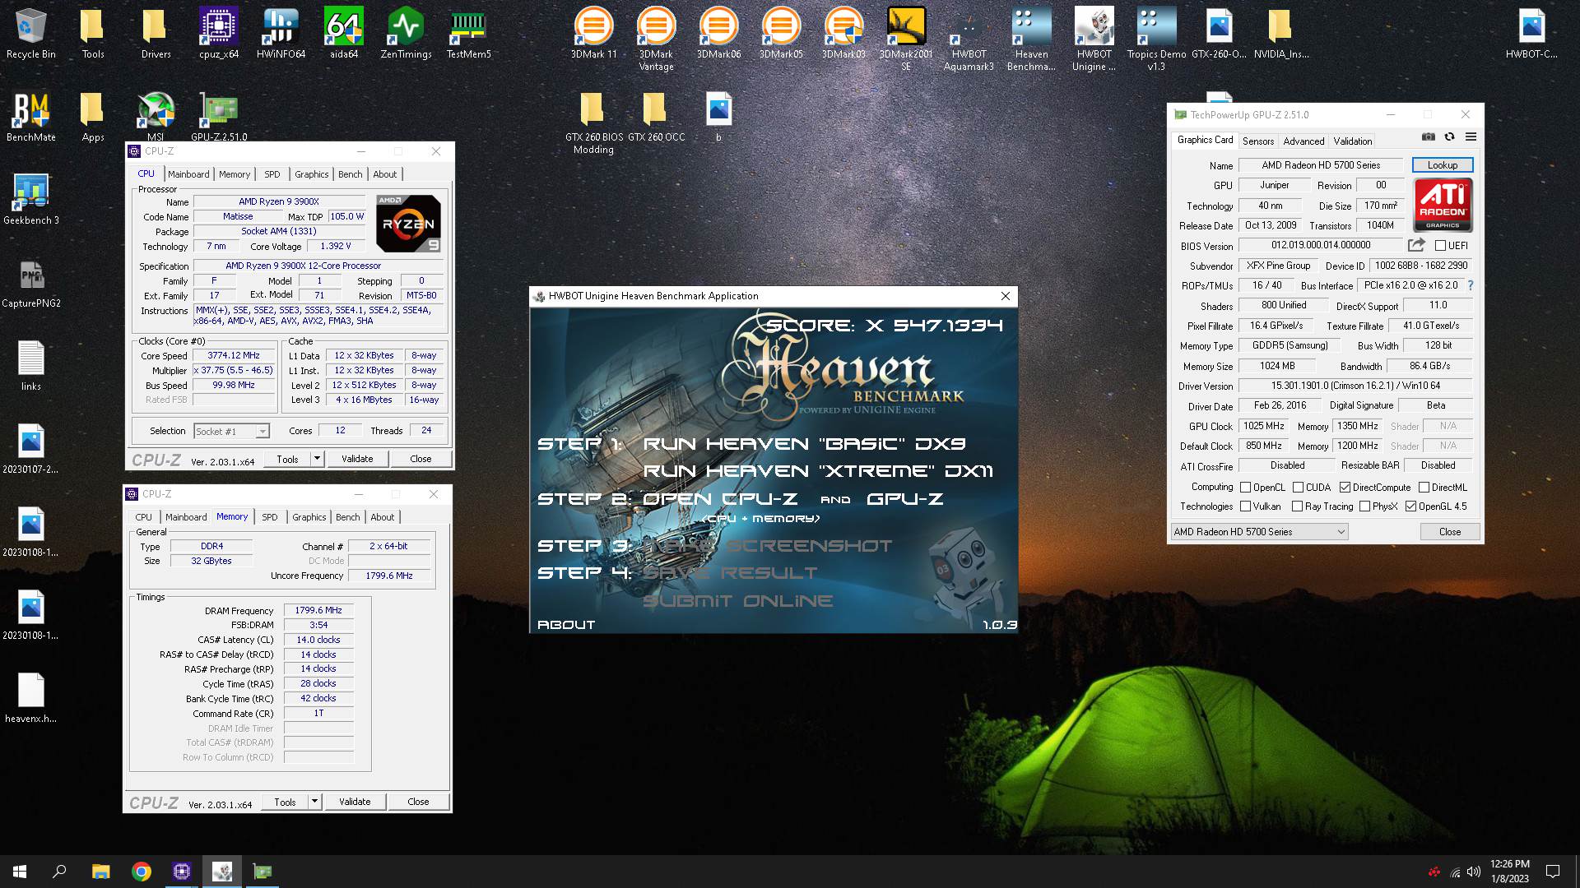Toggle DirectCompute checkbox in GPU-Z
The width and height of the screenshot is (1580, 888).
coord(1345,488)
